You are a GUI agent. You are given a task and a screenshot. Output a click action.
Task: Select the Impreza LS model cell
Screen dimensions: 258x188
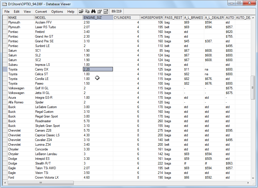(x=59, y=65)
